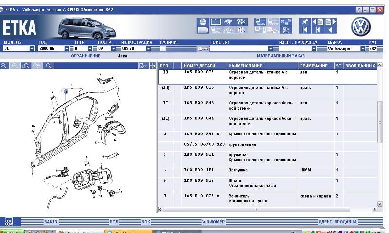Select hose part 1K0 809 937

click(199, 180)
